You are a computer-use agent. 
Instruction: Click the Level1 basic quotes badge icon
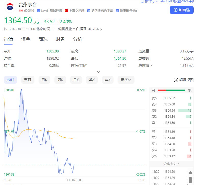coord(39,11)
